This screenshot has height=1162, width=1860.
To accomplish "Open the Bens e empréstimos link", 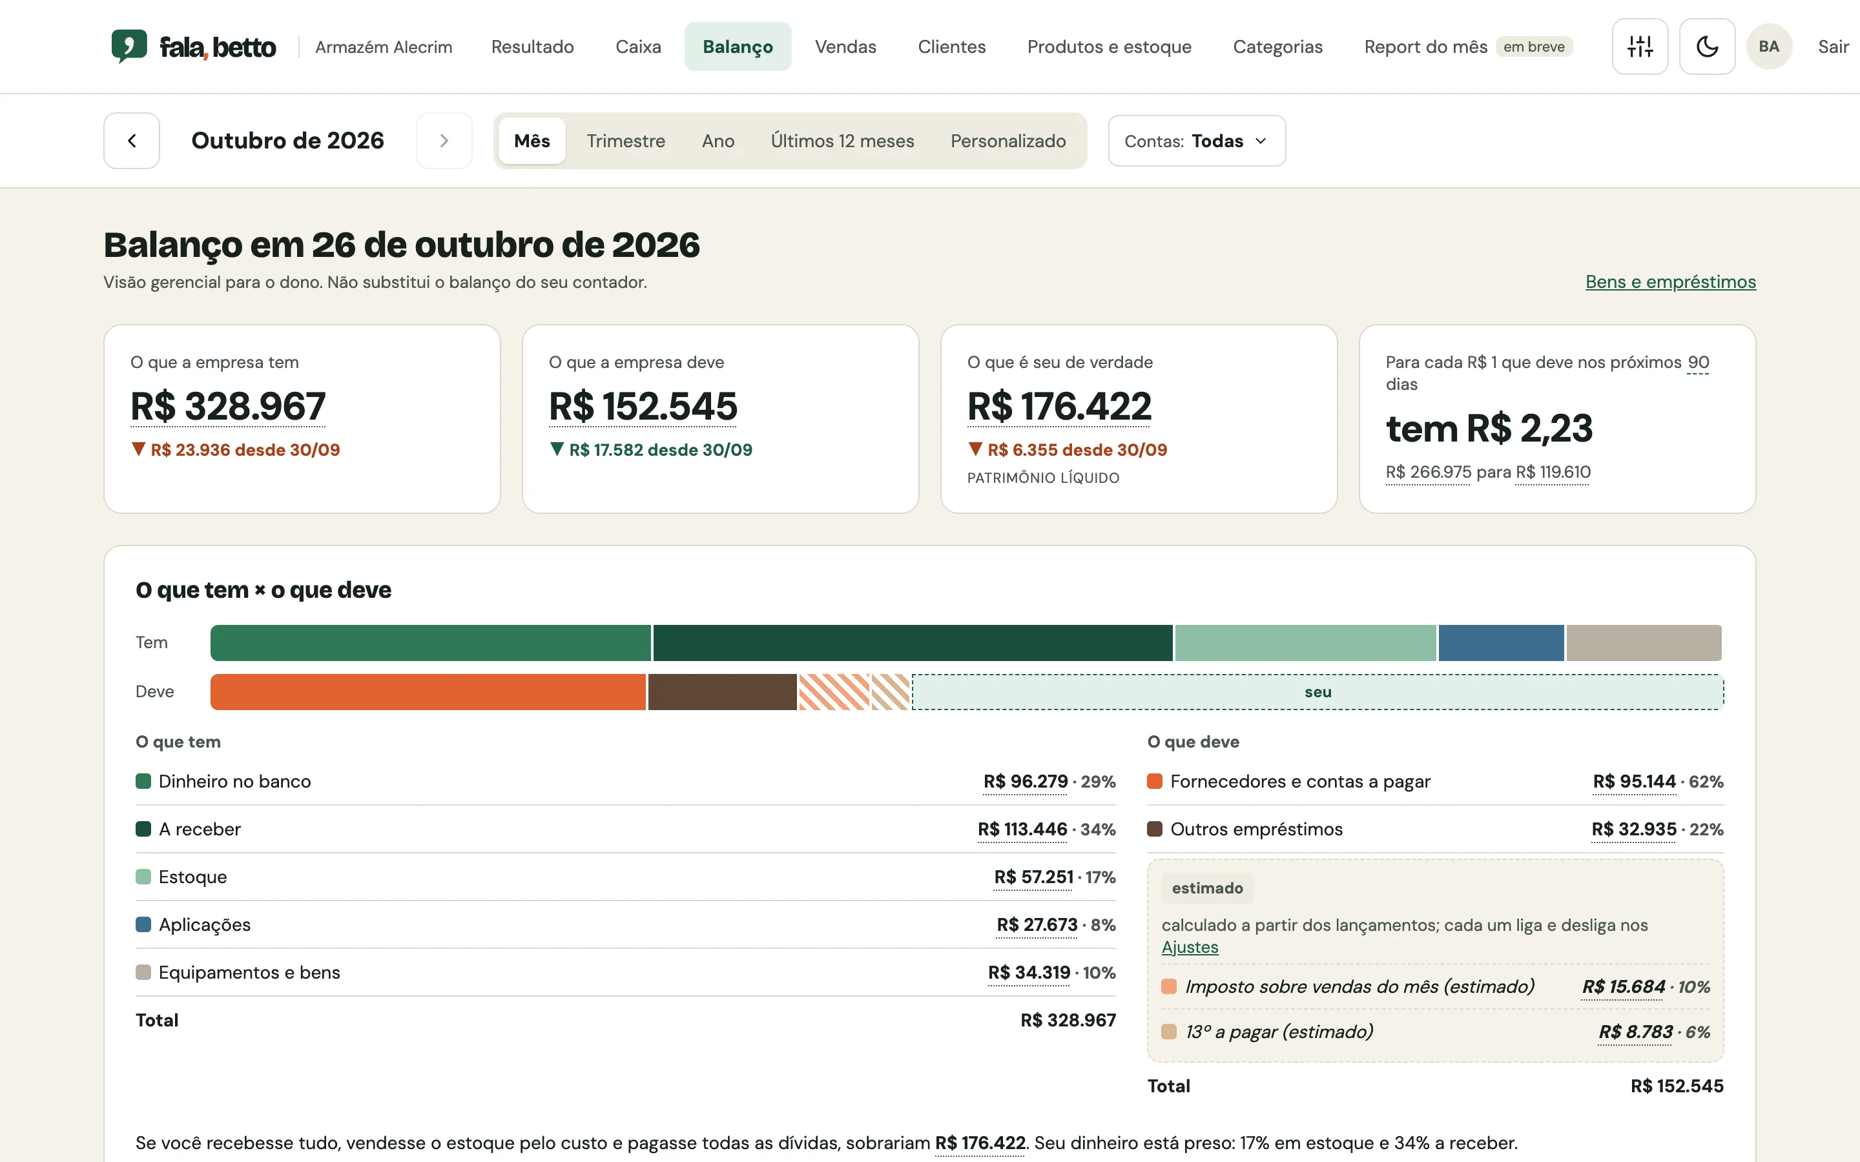I will 1670,282.
